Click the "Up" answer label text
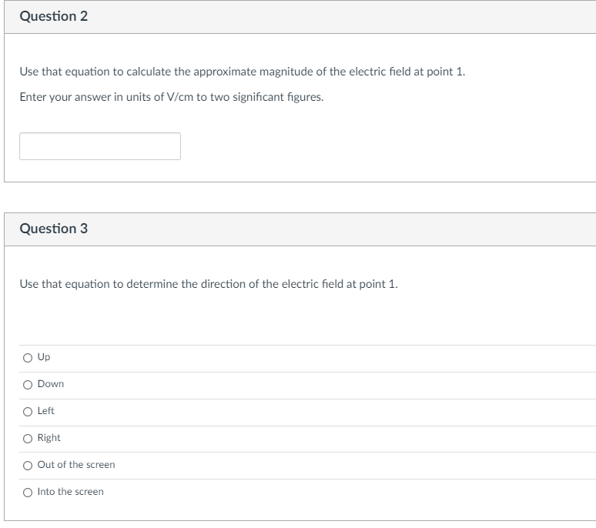 44,357
